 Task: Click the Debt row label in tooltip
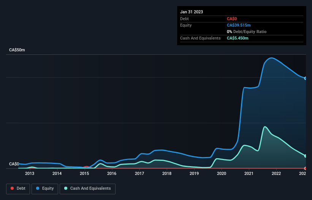(184, 19)
